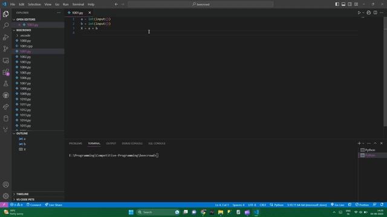Open terminal launch profile dropdown
Screen dimensions: 387x217
point(363,143)
